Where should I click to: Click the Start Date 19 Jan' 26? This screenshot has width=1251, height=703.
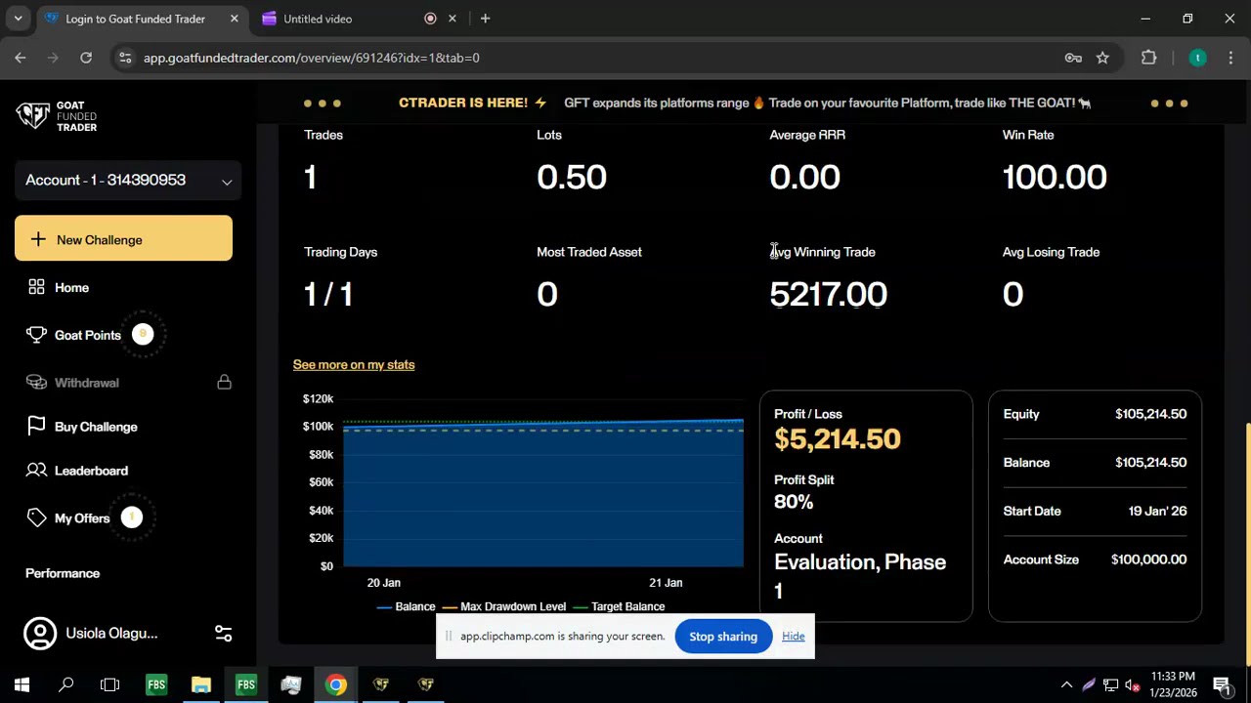(1157, 511)
